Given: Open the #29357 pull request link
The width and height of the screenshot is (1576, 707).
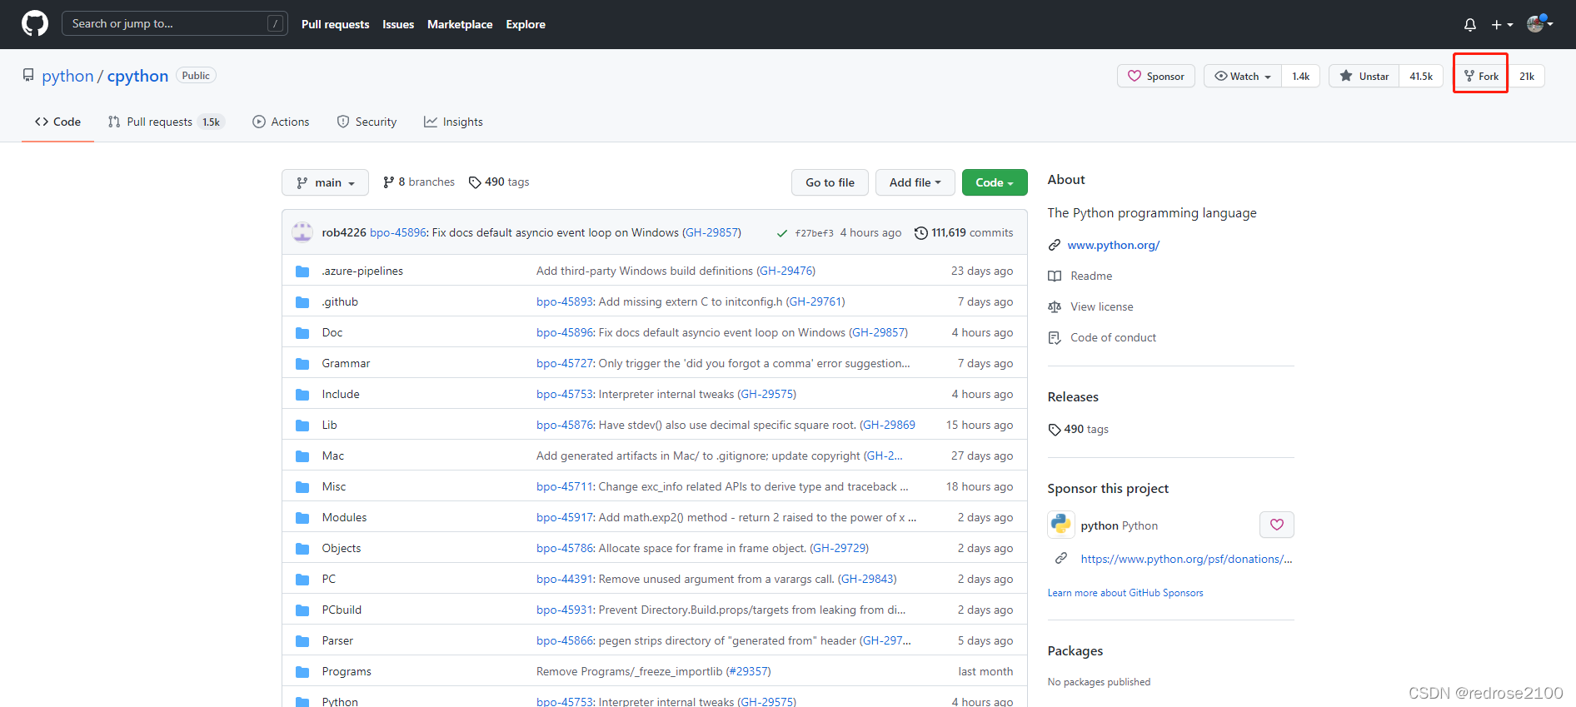Looking at the screenshot, I should tap(748, 671).
